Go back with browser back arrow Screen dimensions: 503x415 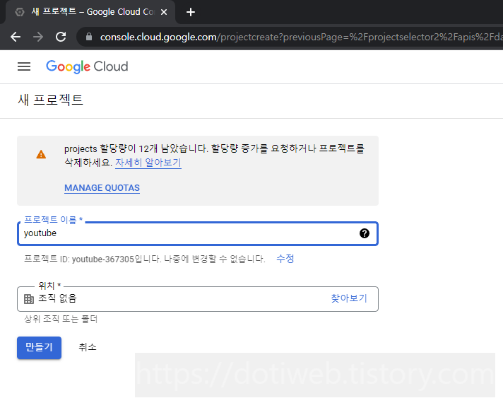pos(16,37)
